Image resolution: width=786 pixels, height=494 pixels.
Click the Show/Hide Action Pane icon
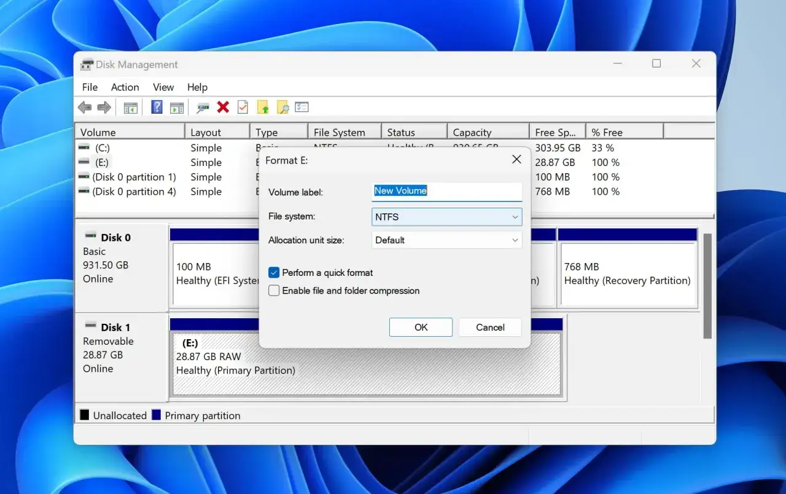[x=177, y=108]
